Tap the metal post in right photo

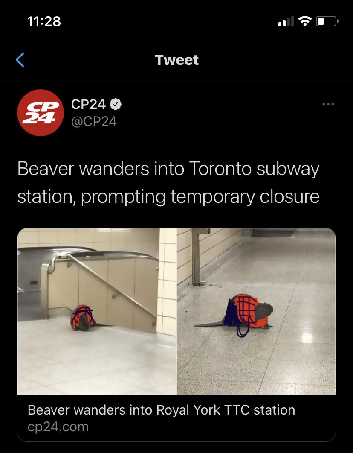(196, 257)
